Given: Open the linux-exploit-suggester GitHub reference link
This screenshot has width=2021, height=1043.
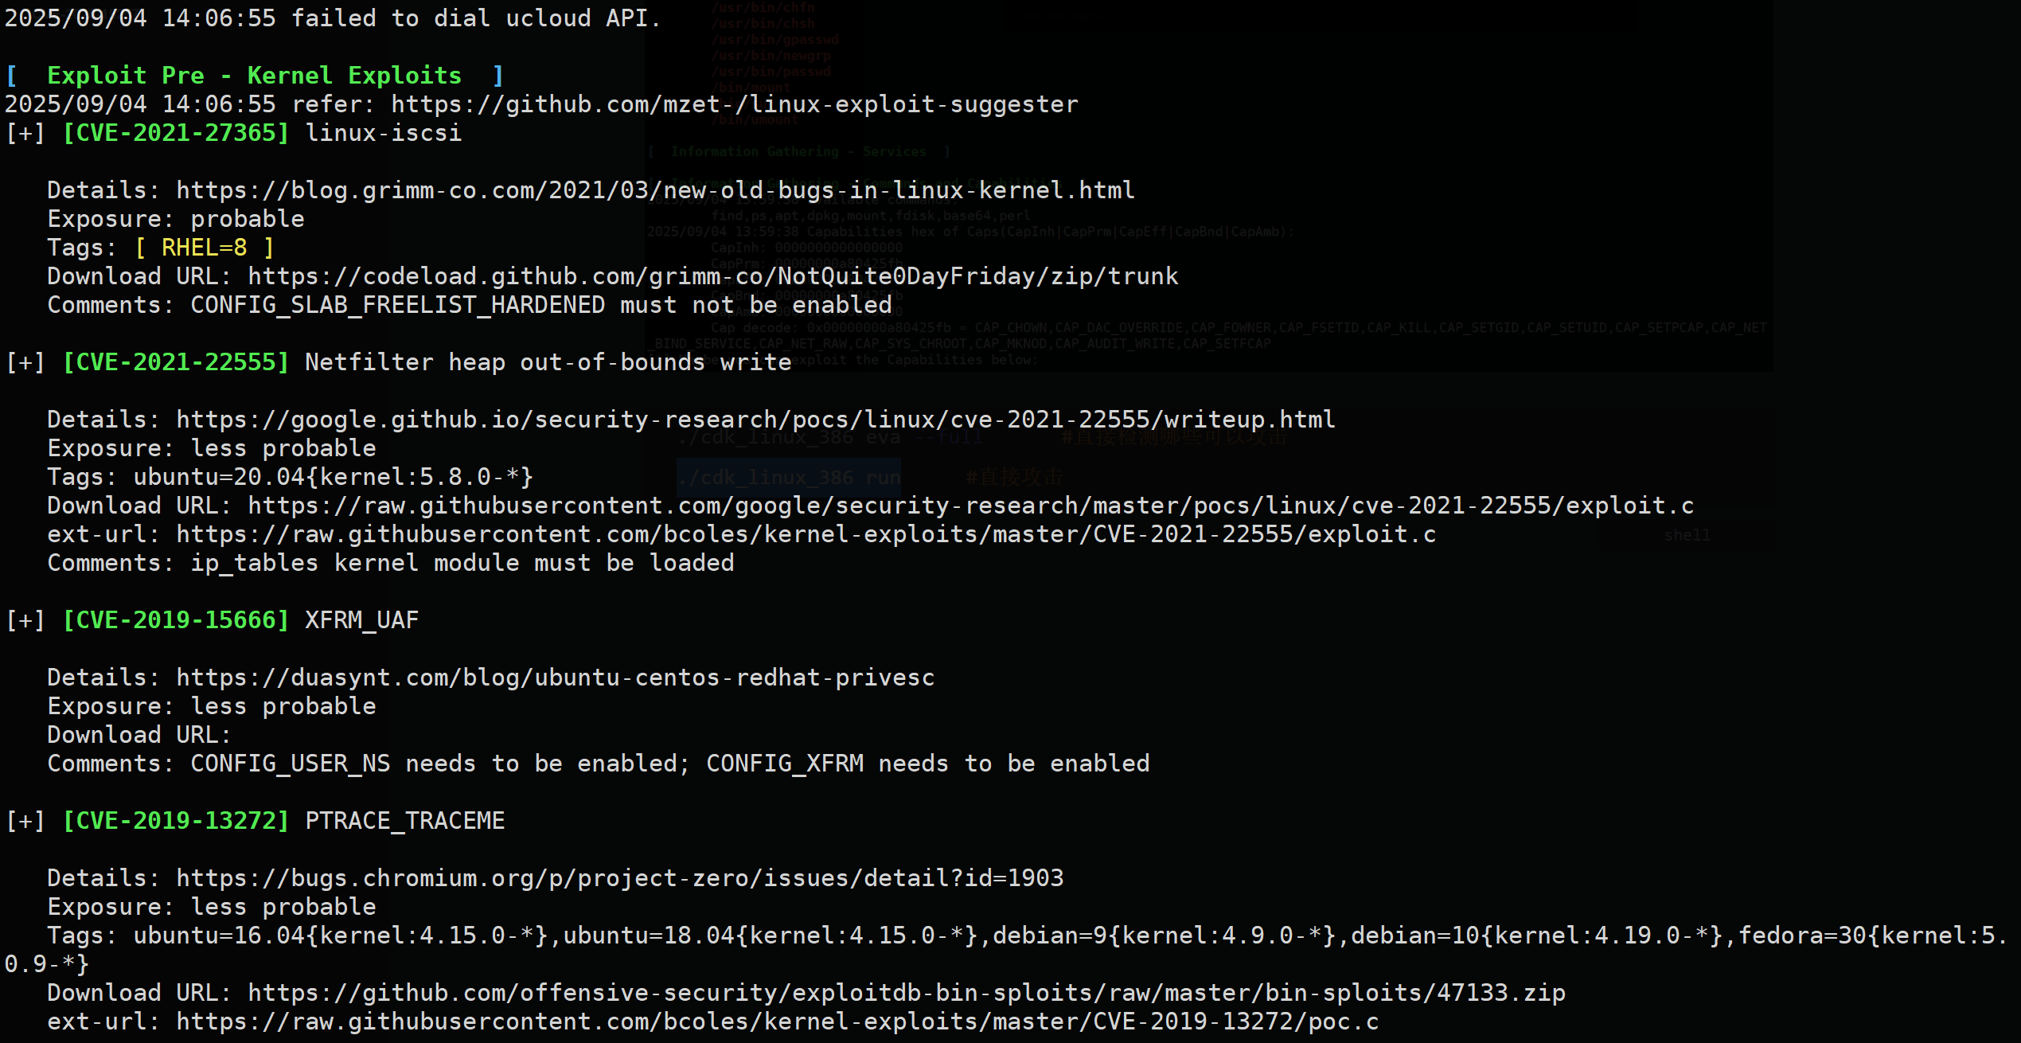Looking at the screenshot, I should coord(735,104).
